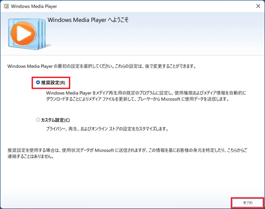Click the heading Windows Media Player へようこそ
The image size is (265, 209).
[x=88, y=20]
